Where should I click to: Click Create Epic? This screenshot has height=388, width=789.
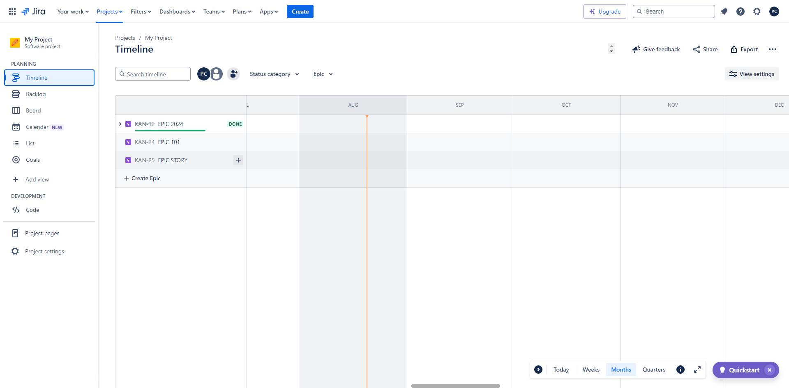pyautogui.click(x=142, y=178)
